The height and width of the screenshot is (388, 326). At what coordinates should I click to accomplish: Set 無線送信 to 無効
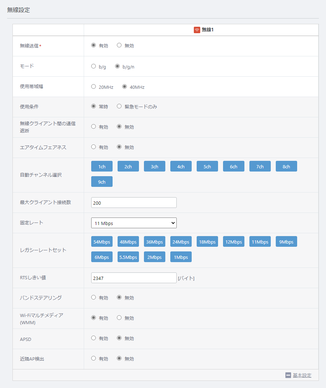point(119,45)
